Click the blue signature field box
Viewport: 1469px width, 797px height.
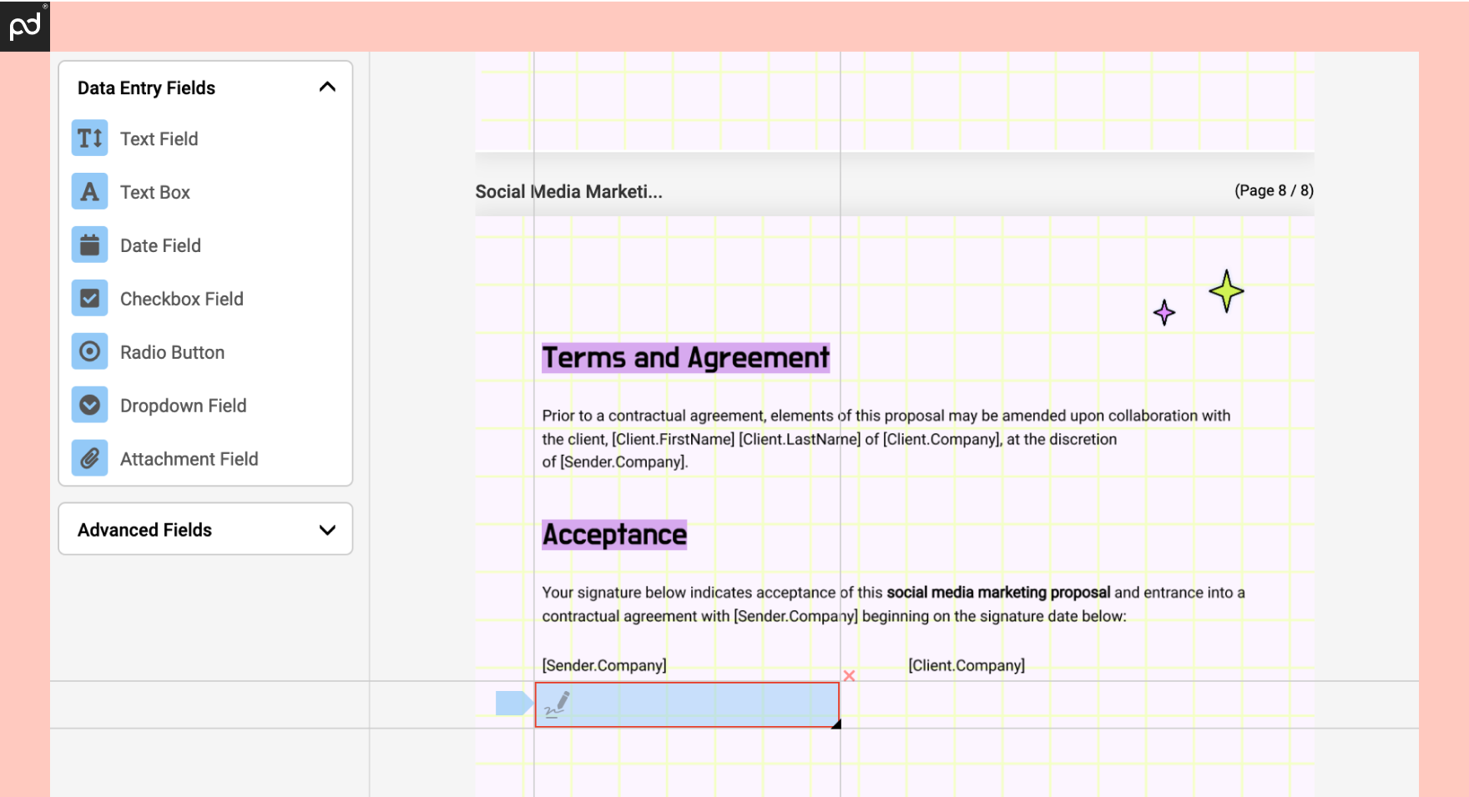(687, 704)
